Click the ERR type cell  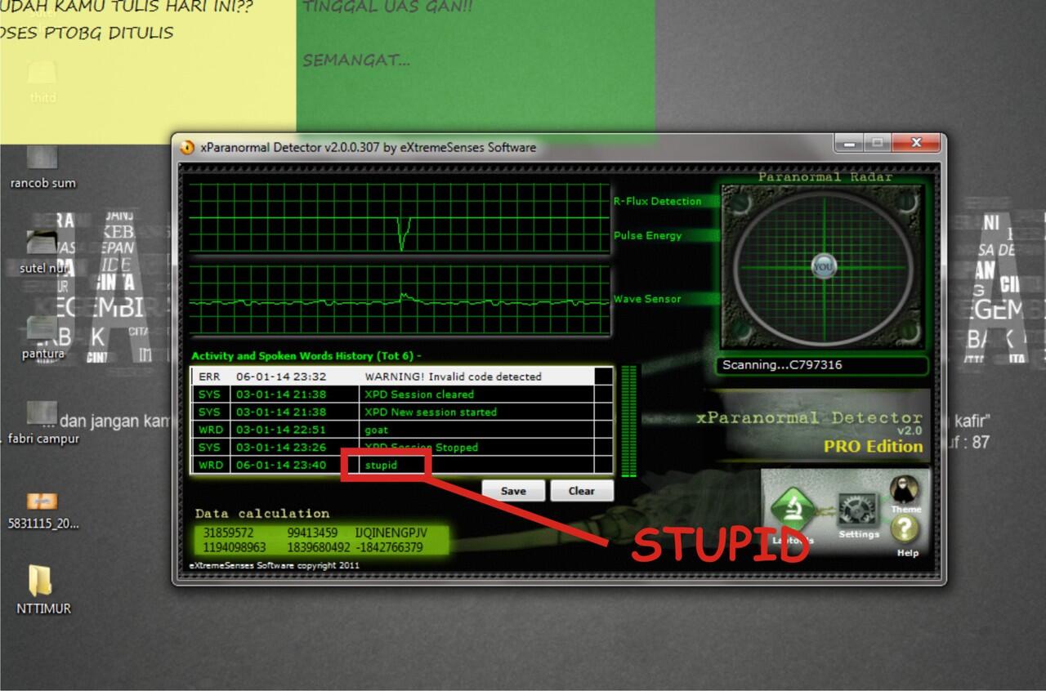[211, 377]
